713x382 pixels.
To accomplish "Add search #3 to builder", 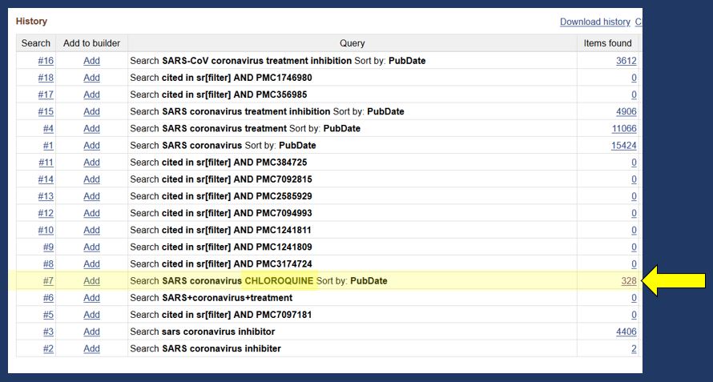I will point(91,332).
